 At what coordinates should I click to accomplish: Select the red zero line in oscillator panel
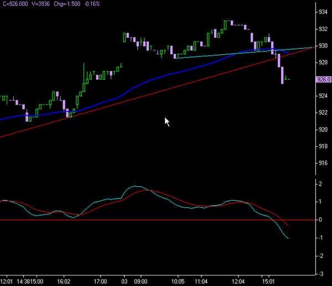158,220
